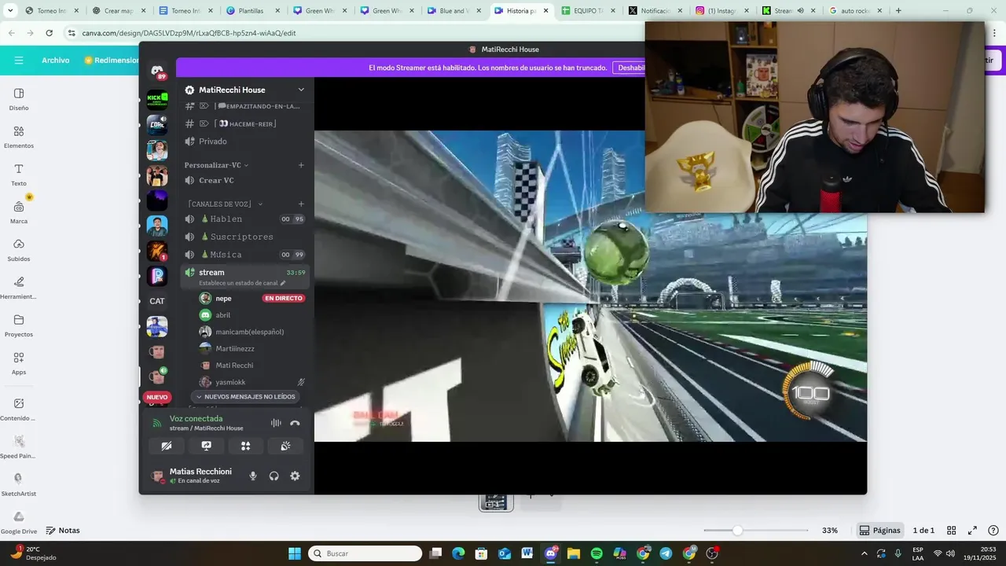
Task: Show hidden system tray icons chevron
Action: (865, 553)
